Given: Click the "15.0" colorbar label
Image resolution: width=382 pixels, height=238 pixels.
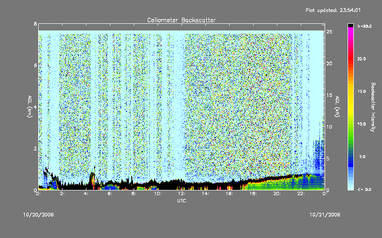Looking at the screenshot, I should [361, 91].
